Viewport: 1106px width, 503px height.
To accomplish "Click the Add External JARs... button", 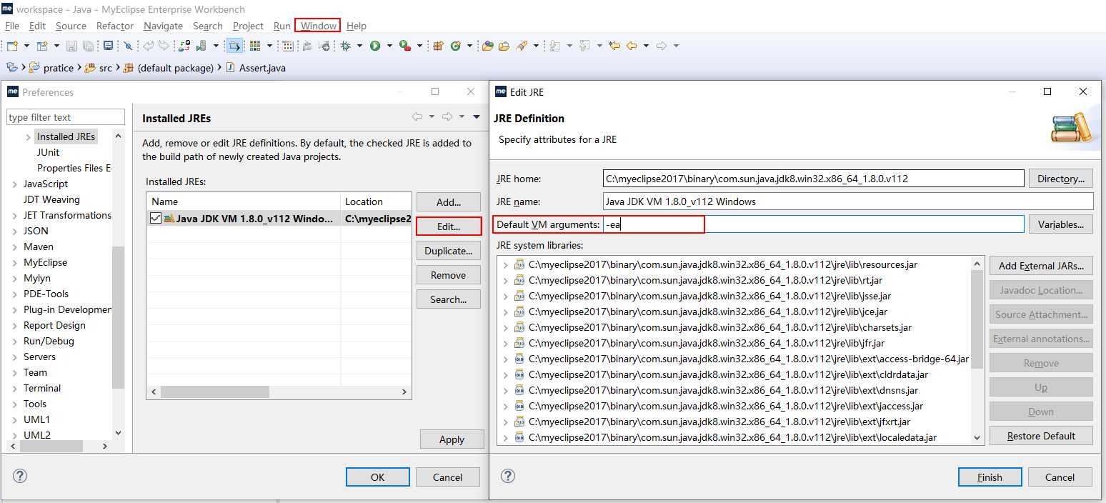I will pyautogui.click(x=1041, y=266).
